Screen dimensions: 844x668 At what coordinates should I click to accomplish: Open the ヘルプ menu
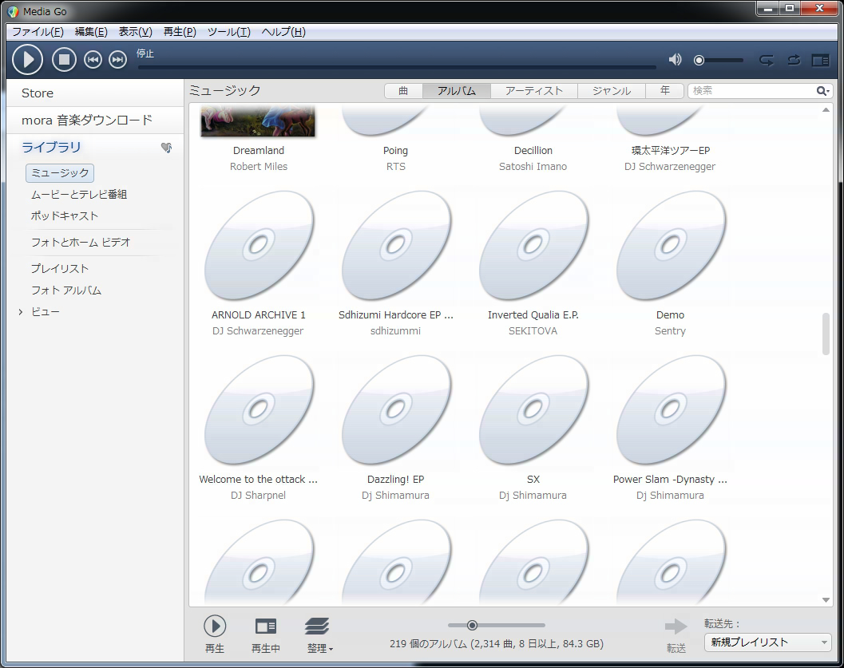[x=283, y=32]
